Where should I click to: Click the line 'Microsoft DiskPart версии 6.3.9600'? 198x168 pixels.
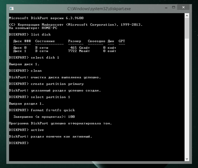tap(46, 18)
